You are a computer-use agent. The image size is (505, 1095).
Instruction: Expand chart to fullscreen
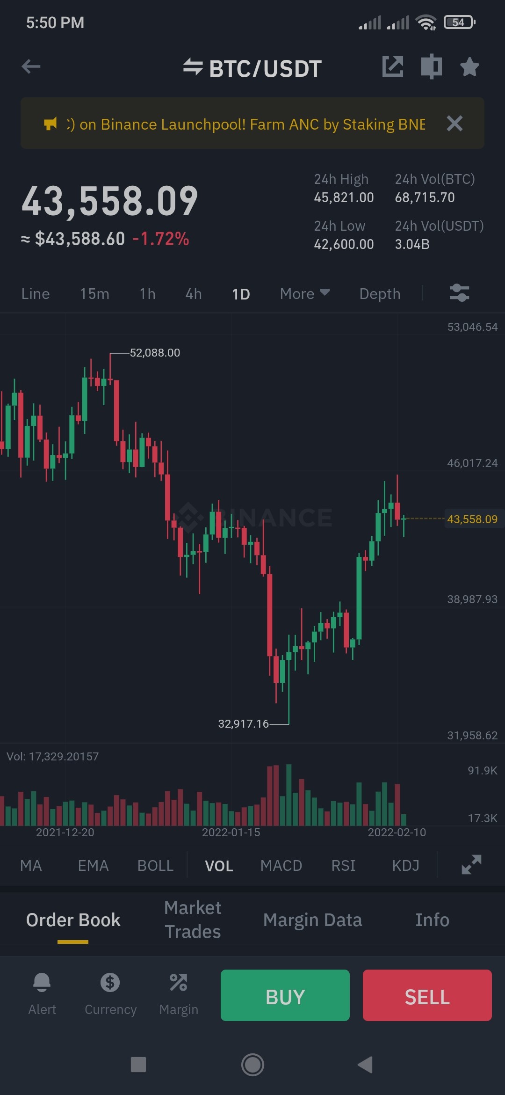(x=471, y=865)
